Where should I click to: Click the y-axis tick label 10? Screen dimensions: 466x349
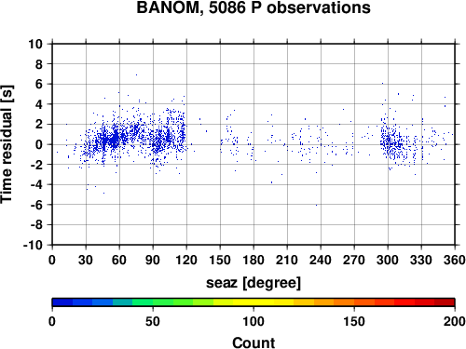pos(35,44)
